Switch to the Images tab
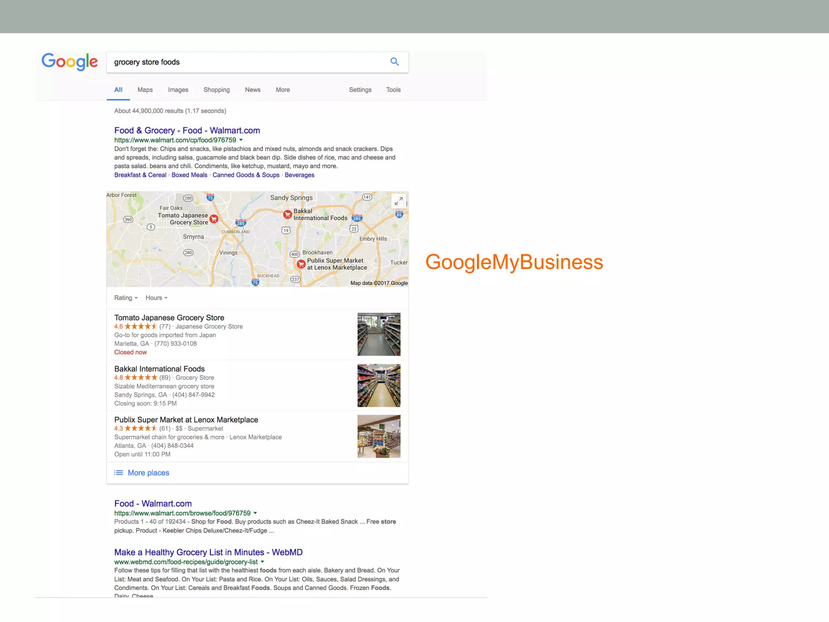This screenshot has width=829, height=622. pos(178,90)
